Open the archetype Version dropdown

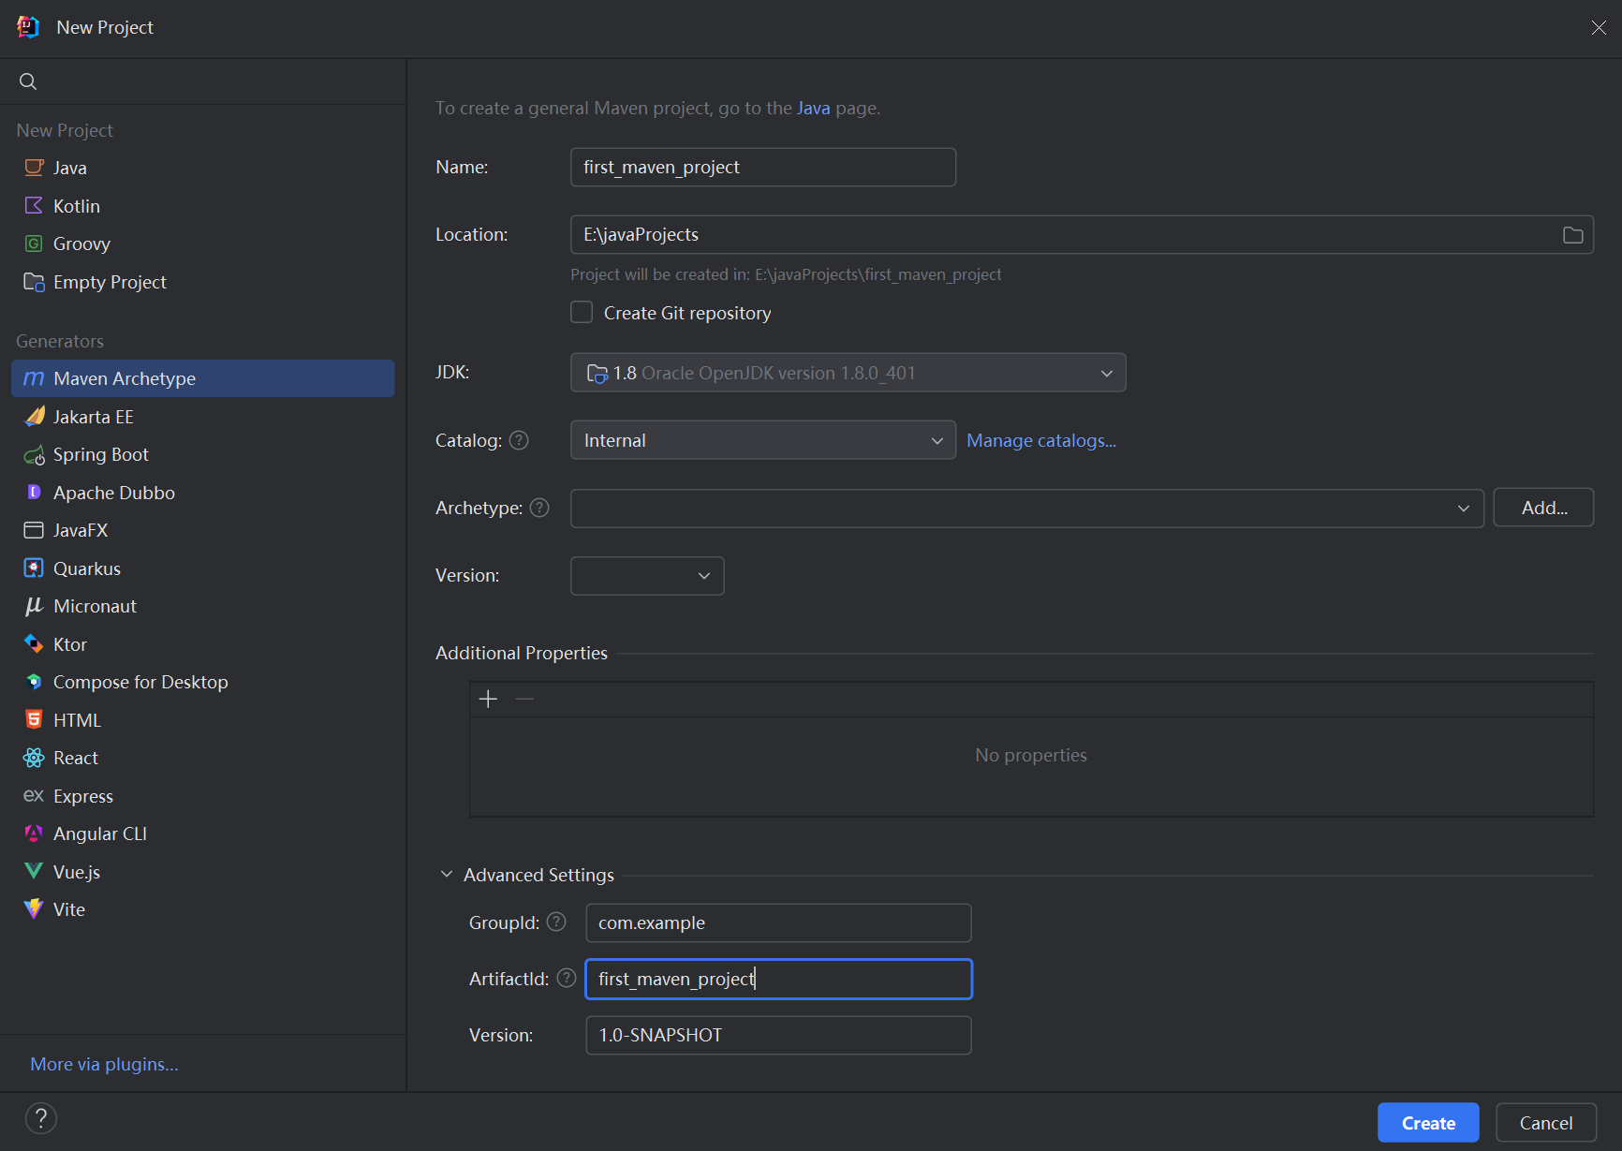(x=647, y=576)
